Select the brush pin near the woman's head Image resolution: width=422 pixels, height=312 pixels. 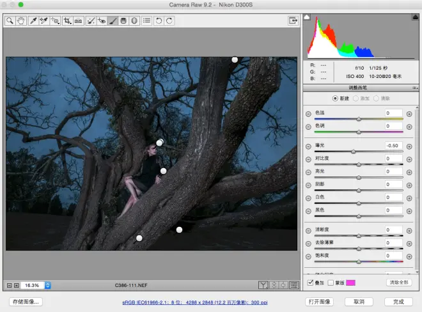point(160,143)
